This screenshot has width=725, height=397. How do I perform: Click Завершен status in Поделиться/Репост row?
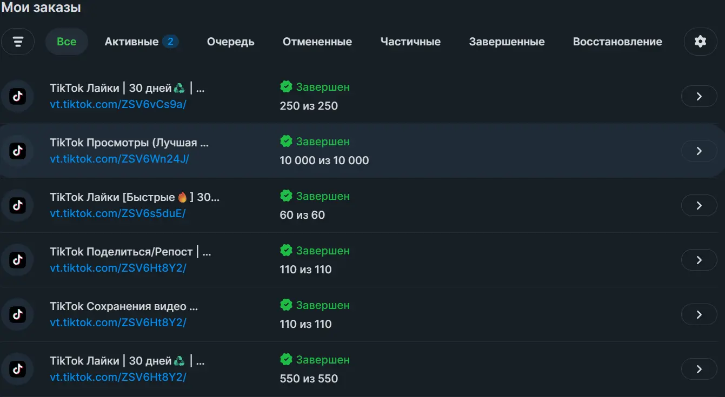[323, 251]
